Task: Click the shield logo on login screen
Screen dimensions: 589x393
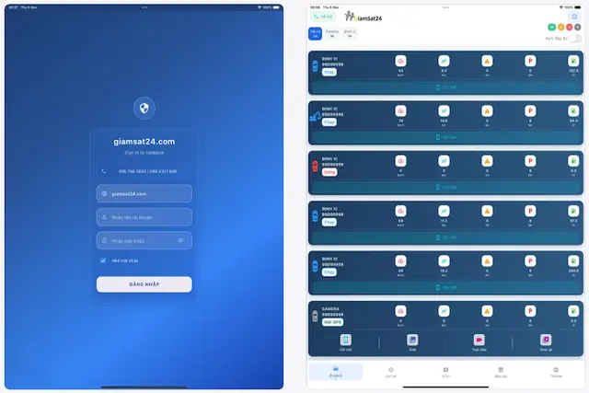Action: coord(144,109)
